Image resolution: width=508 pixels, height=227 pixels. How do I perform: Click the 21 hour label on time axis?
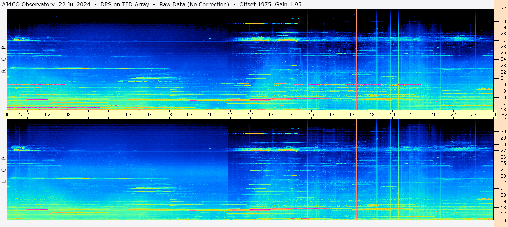(x=433, y=115)
